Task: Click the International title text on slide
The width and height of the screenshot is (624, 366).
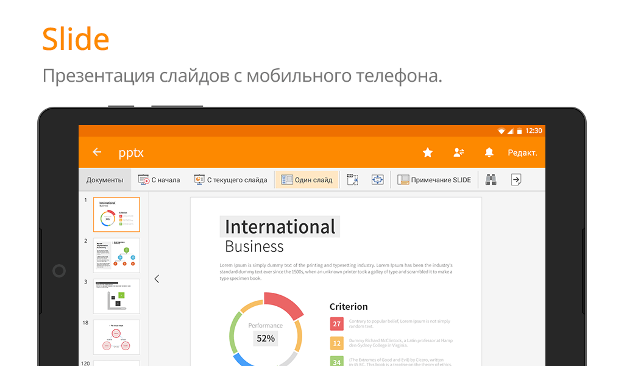Action: [280, 227]
